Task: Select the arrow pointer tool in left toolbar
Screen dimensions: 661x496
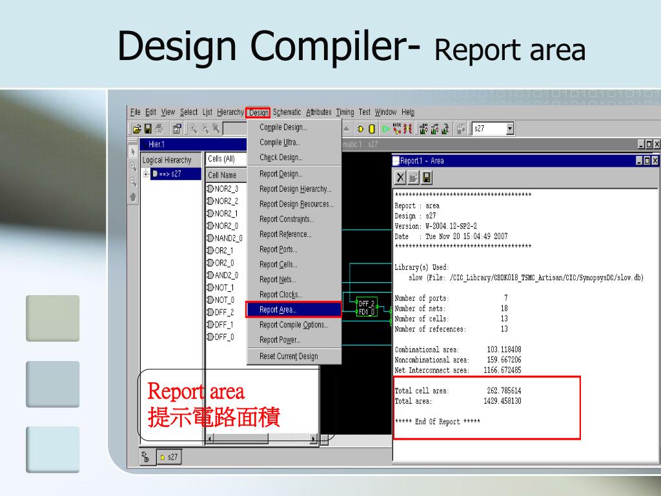Action: point(133,152)
